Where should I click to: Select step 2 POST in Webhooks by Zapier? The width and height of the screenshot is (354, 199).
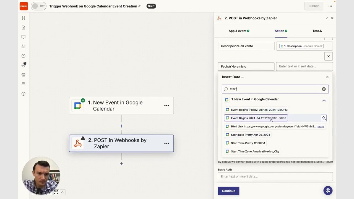(x=121, y=143)
